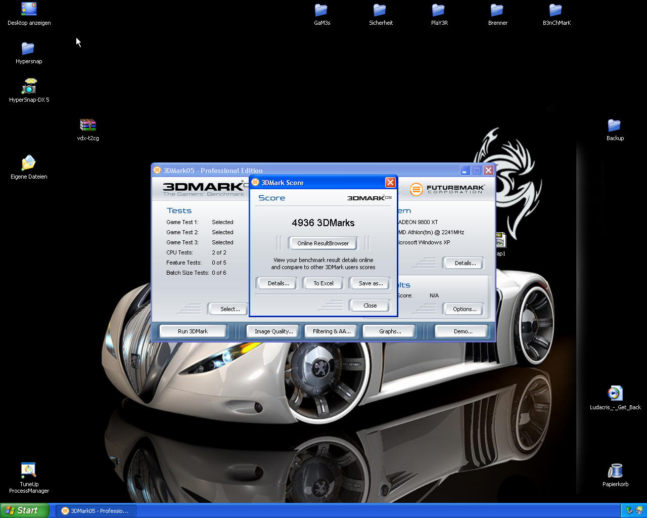
Task: Click the Game Test 1 row
Action: pyautogui.click(x=200, y=222)
